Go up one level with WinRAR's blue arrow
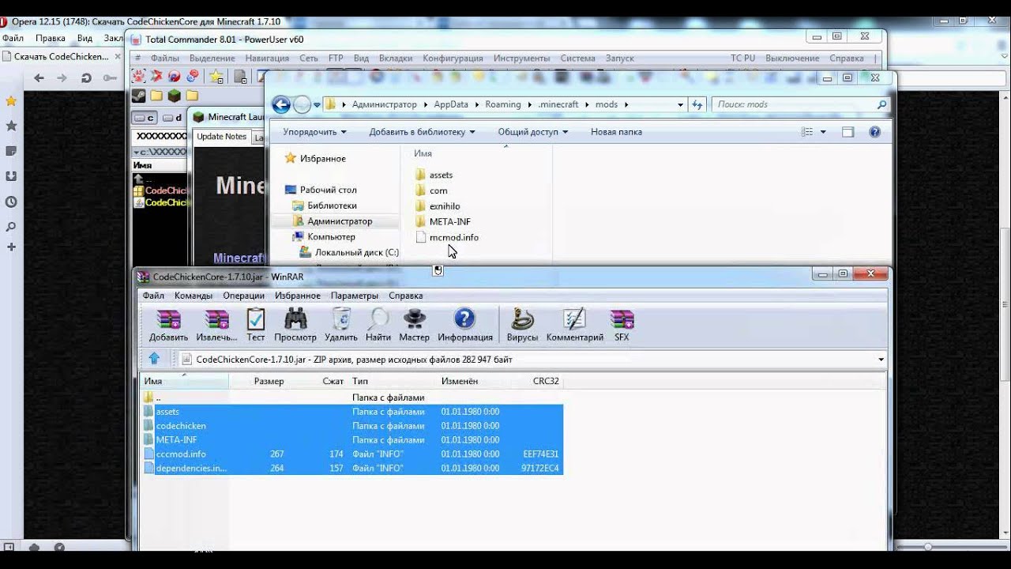Viewport: 1011px width, 569px height. pos(154,359)
